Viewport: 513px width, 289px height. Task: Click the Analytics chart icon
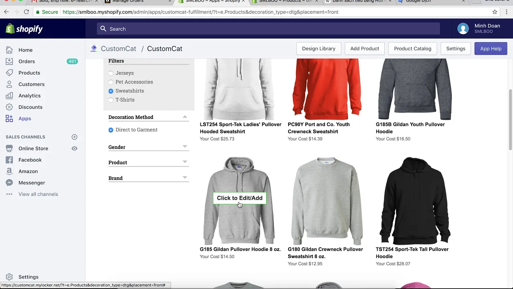[x=9, y=96]
